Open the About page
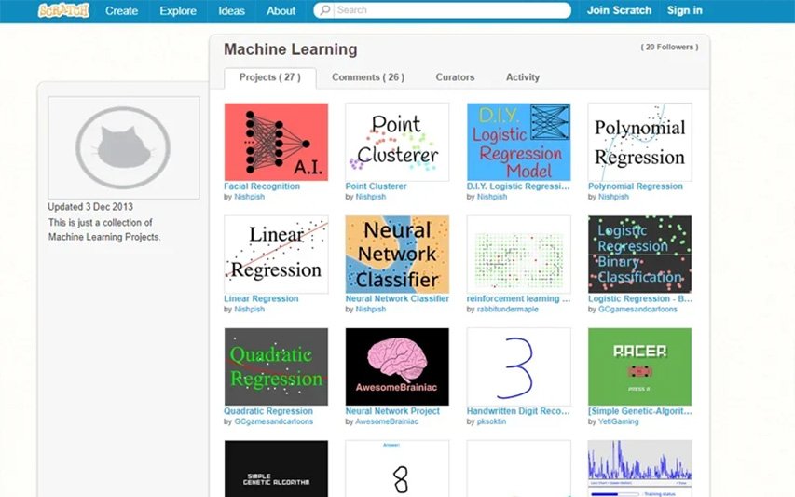 (x=281, y=10)
